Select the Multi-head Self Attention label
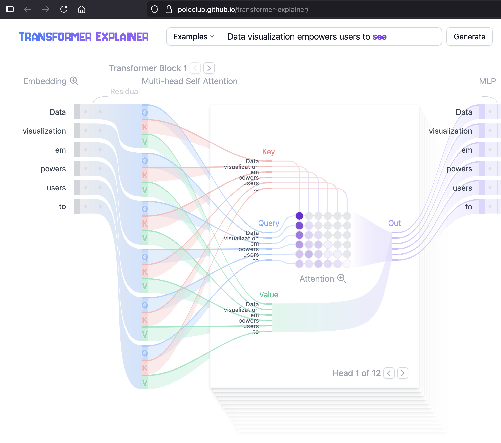The width and height of the screenshot is (501, 443). click(x=190, y=81)
